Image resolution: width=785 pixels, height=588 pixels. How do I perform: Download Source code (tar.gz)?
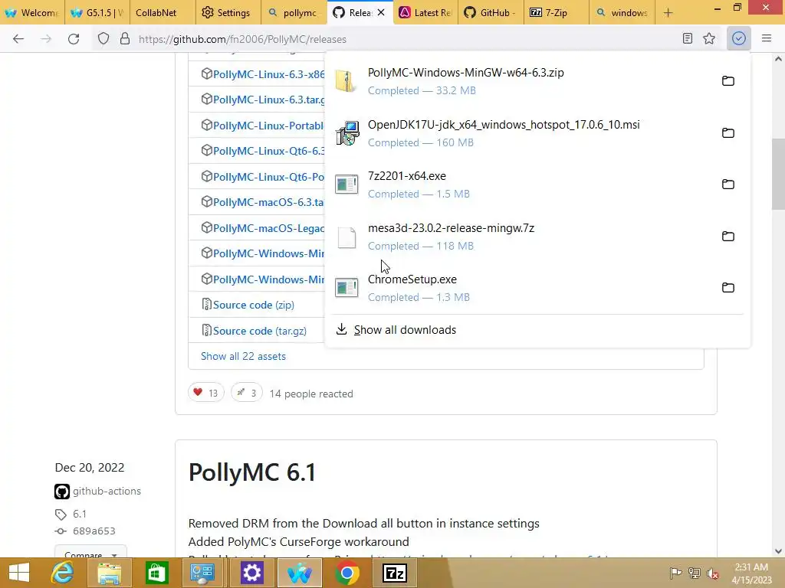259,331
